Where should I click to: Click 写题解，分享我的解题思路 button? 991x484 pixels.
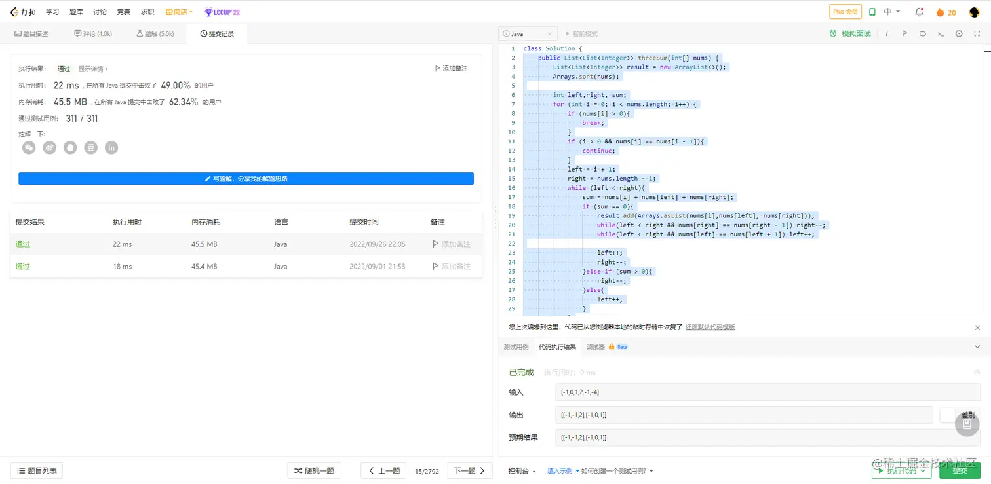246,178
